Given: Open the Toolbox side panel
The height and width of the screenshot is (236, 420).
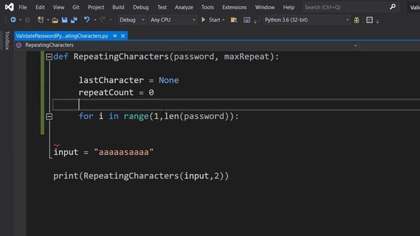Looking at the screenshot, I should (x=7, y=41).
